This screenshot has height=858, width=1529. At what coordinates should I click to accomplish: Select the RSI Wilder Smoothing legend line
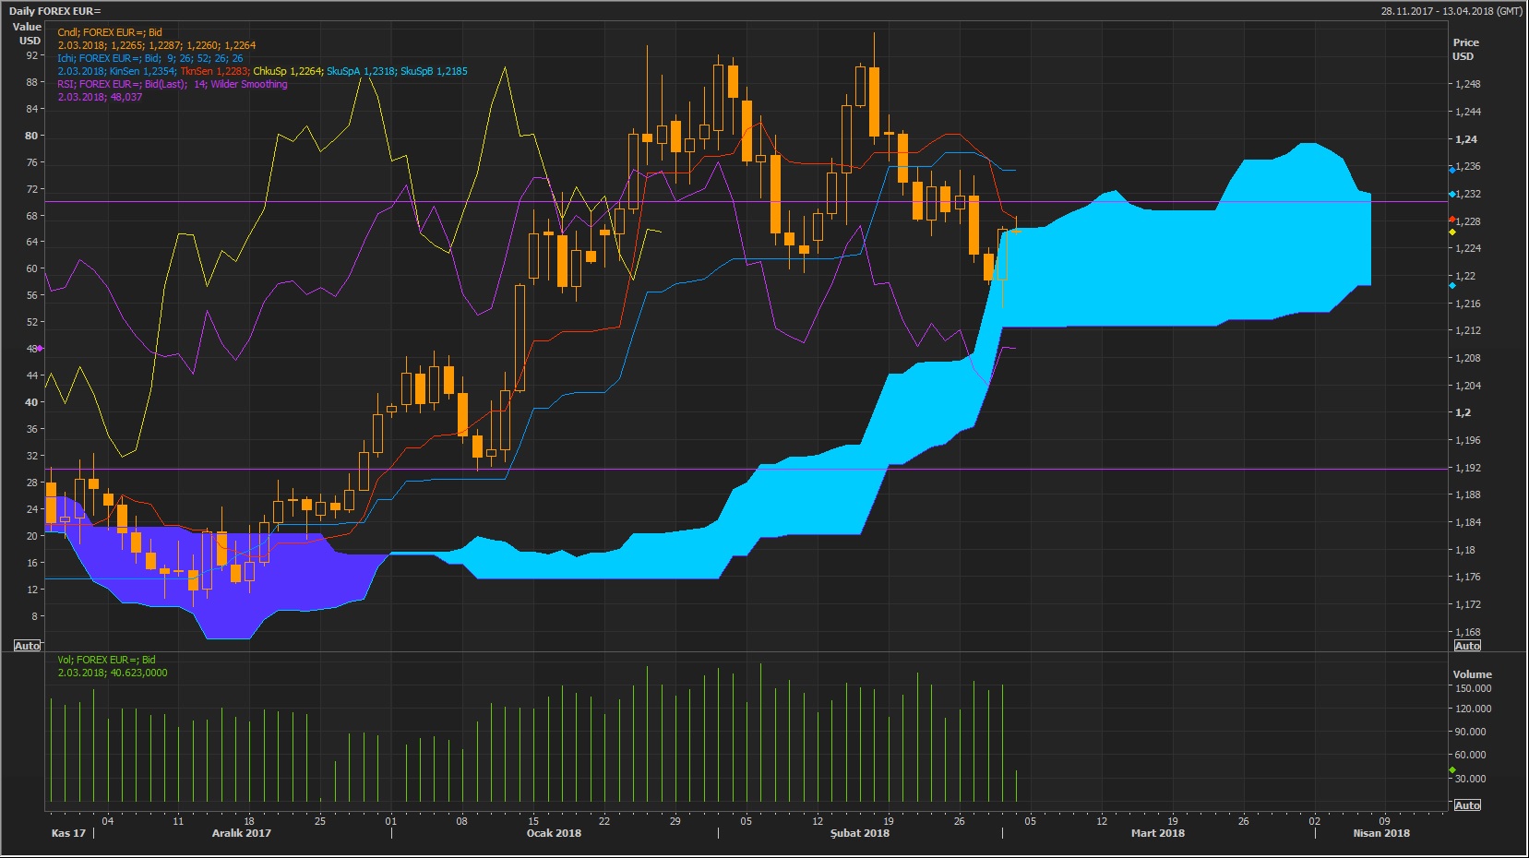(x=173, y=84)
